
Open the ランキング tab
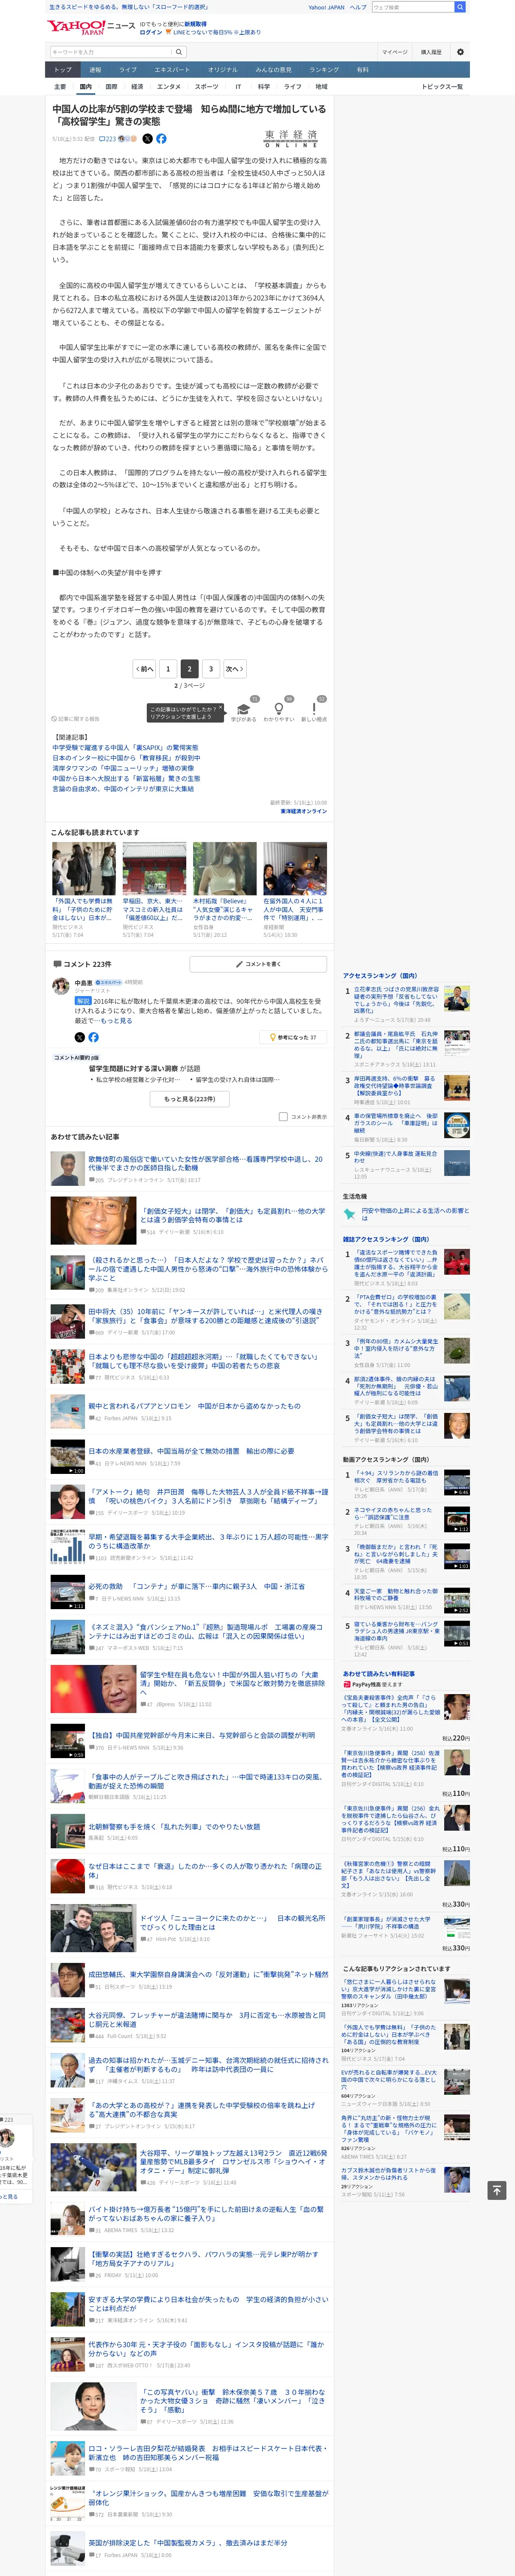[x=324, y=70]
